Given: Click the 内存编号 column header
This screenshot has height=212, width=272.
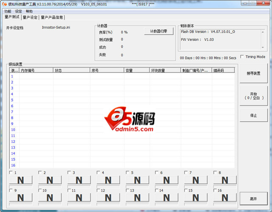Looking at the screenshot, I should tap(36, 70).
